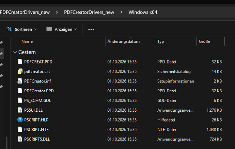Click the PDFCreator.PPD file icon

[20, 91]
